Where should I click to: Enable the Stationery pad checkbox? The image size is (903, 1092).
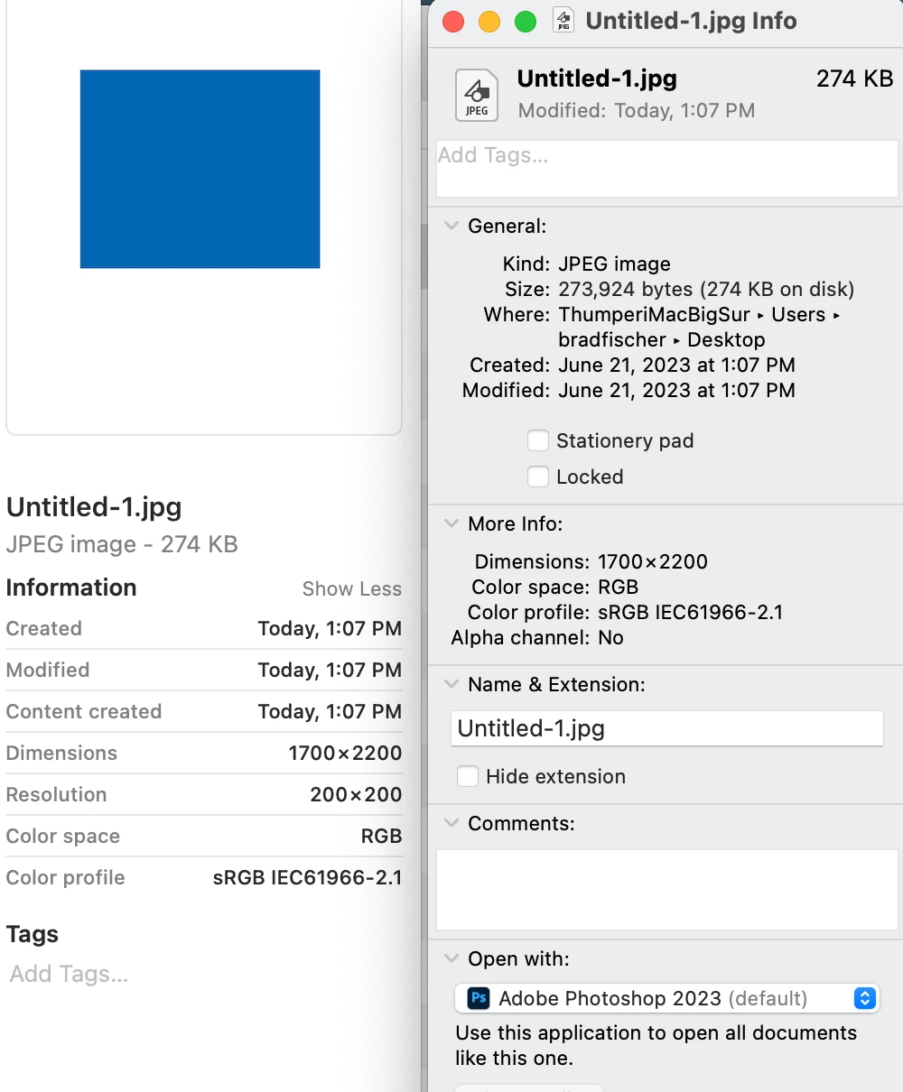(x=538, y=440)
